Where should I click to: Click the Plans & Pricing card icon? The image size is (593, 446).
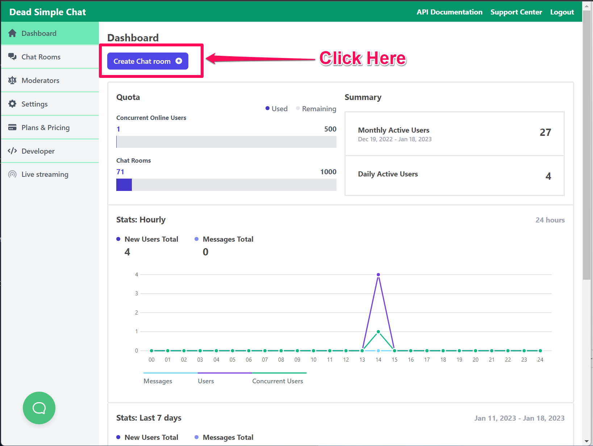[12, 128]
